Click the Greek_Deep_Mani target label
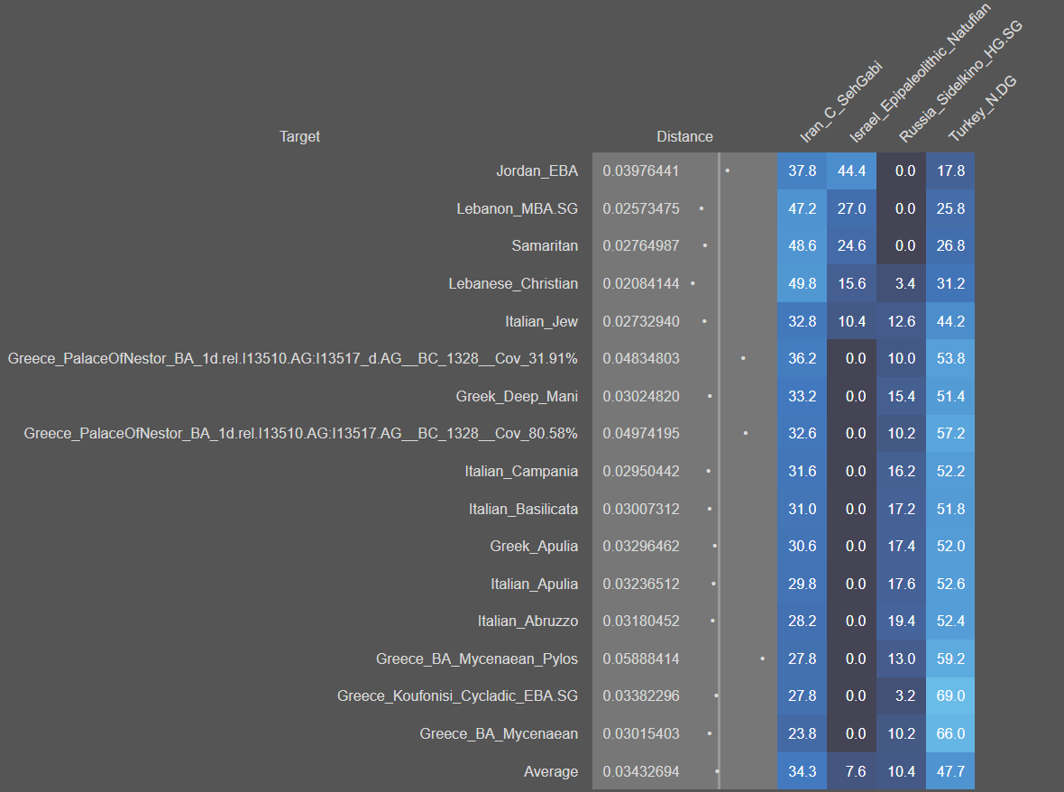This screenshot has height=792, width=1064. coord(517,396)
